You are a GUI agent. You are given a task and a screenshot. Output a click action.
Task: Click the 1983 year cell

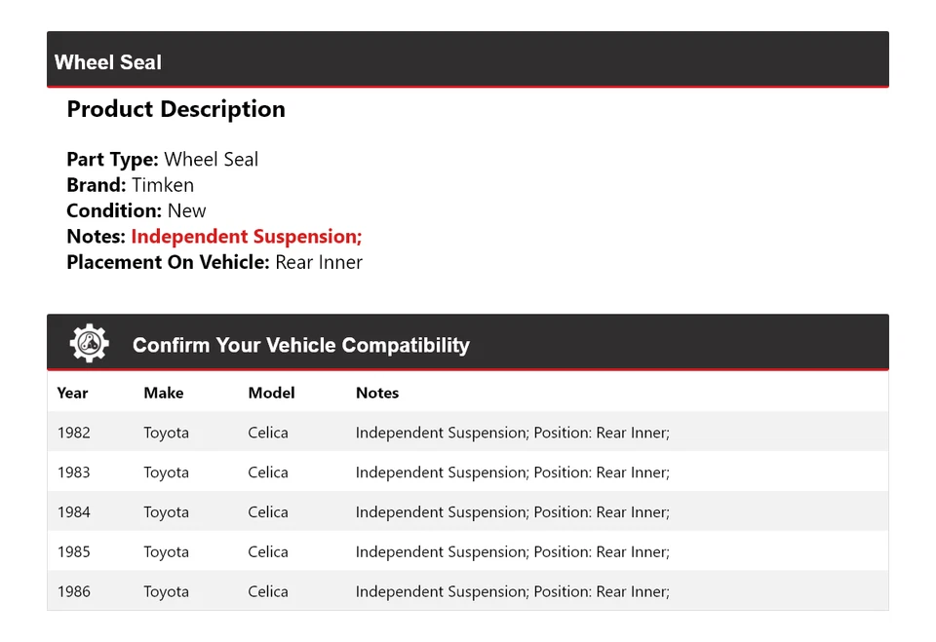pos(73,472)
